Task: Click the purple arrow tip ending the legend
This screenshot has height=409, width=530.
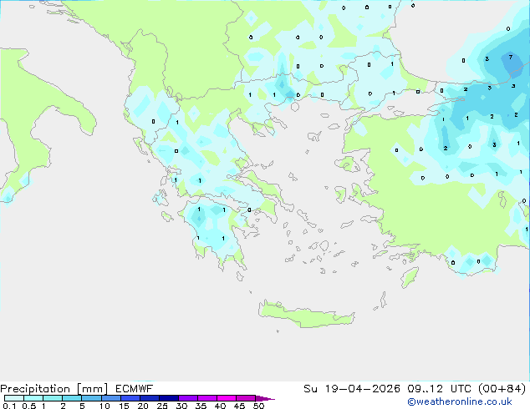Action: click(x=265, y=398)
